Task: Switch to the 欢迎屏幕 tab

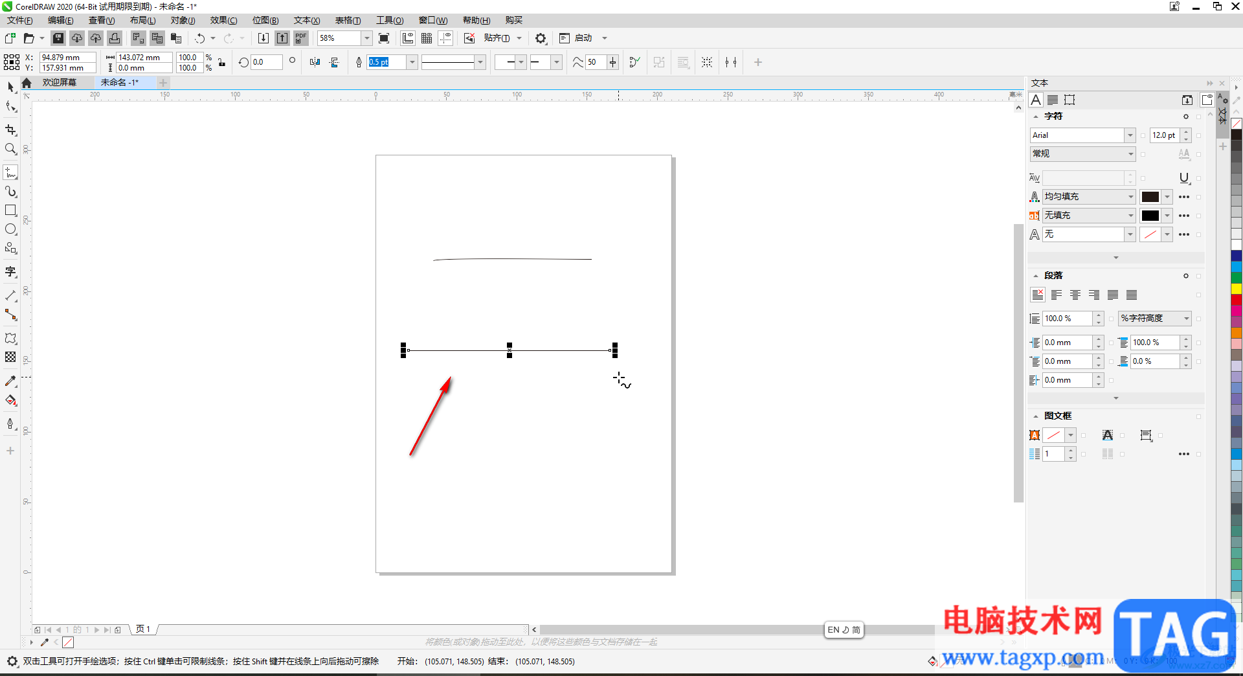Action: [x=60, y=83]
